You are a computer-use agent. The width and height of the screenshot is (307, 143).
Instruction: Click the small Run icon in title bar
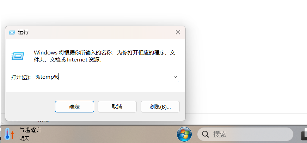pos(12,32)
